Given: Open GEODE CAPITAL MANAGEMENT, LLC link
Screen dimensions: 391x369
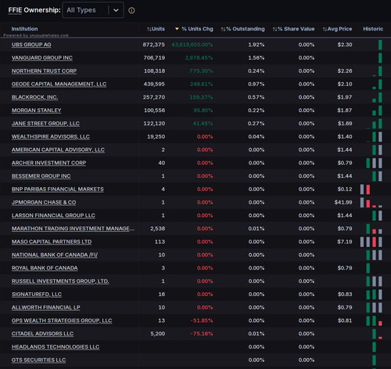Looking at the screenshot, I should pos(59,84).
